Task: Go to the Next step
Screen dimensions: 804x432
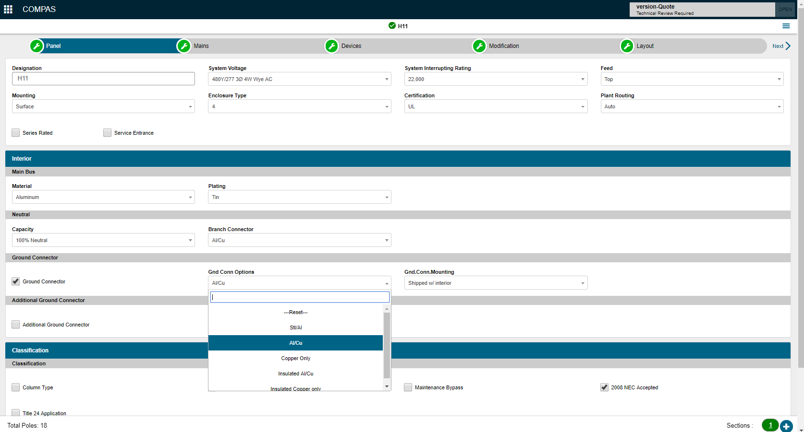Action: coord(781,46)
